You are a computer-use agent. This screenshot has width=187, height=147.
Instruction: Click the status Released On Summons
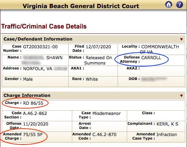(x=98, y=60)
